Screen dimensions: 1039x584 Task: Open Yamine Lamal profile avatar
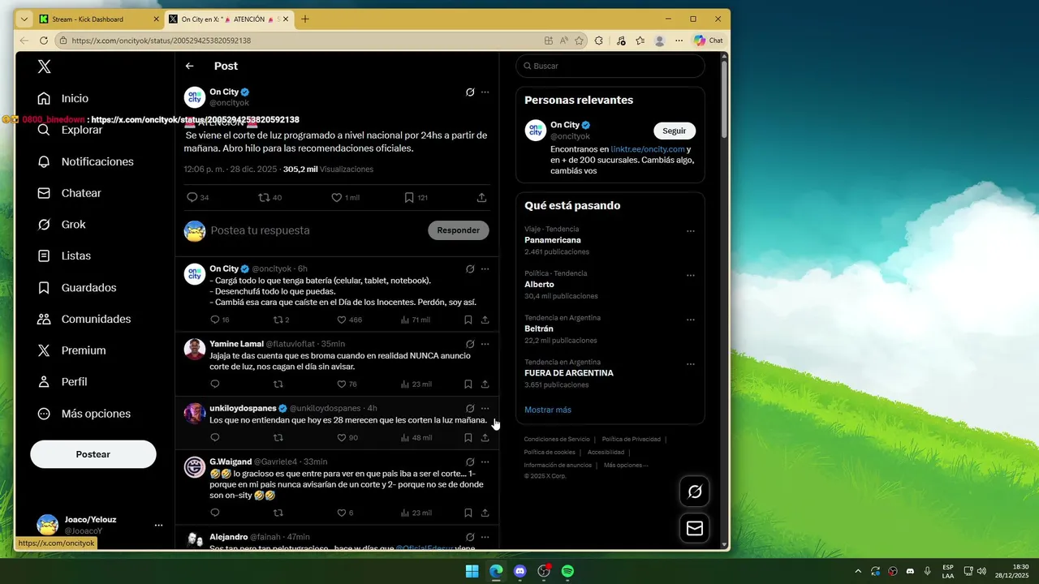[x=195, y=349]
